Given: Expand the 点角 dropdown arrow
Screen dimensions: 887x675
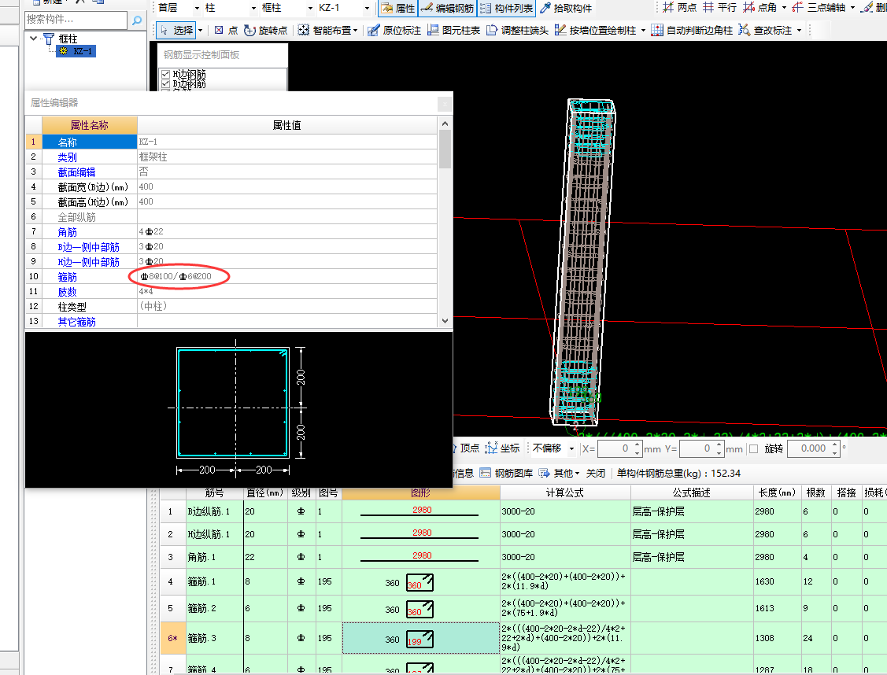Looking at the screenshot, I should (784, 8).
